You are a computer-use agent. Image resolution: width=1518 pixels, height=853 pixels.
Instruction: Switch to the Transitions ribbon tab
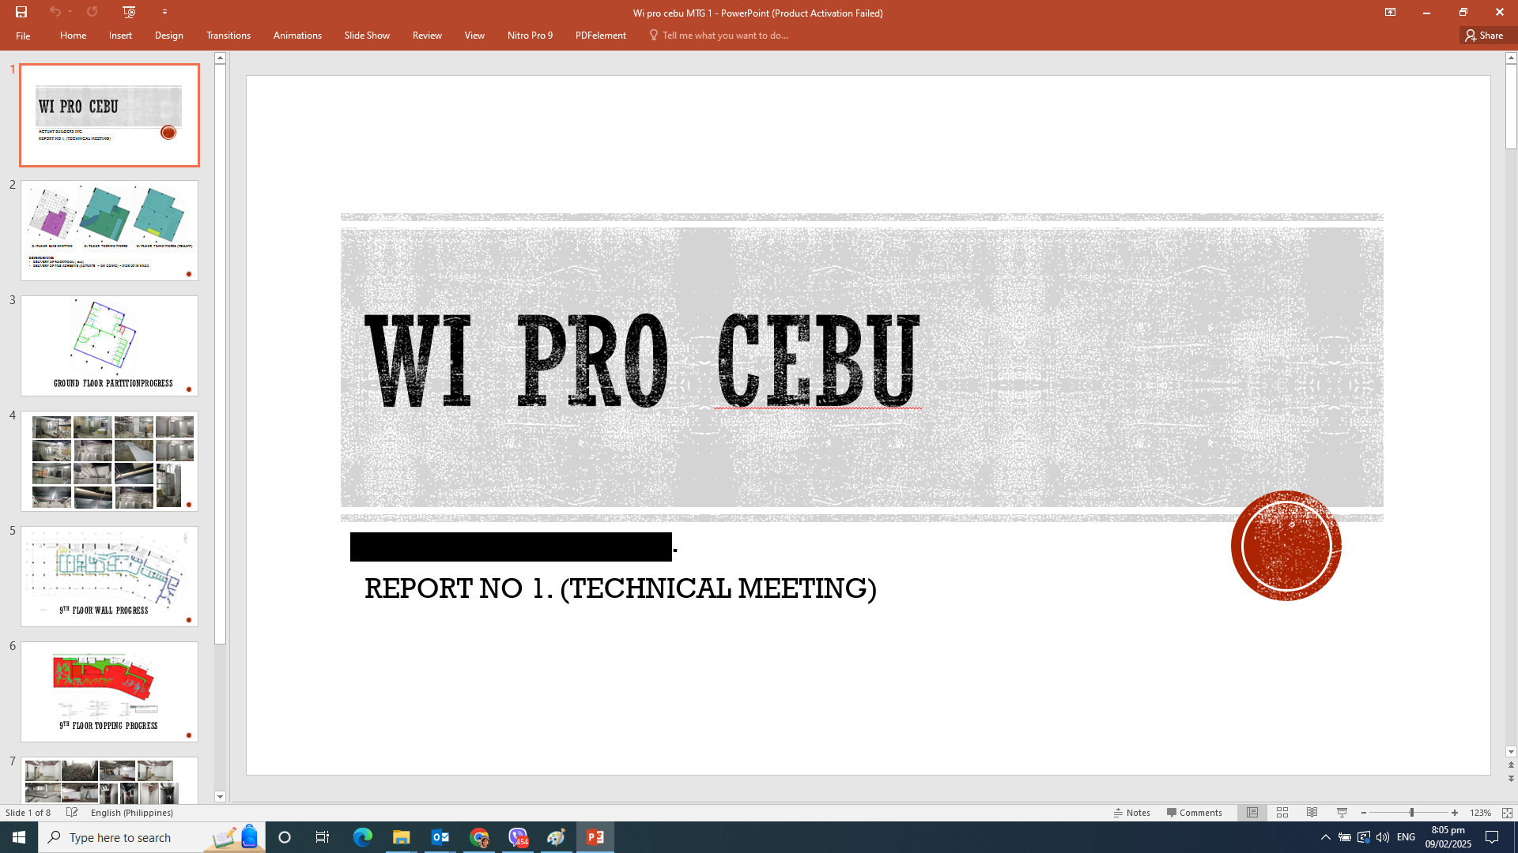coord(228,35)
